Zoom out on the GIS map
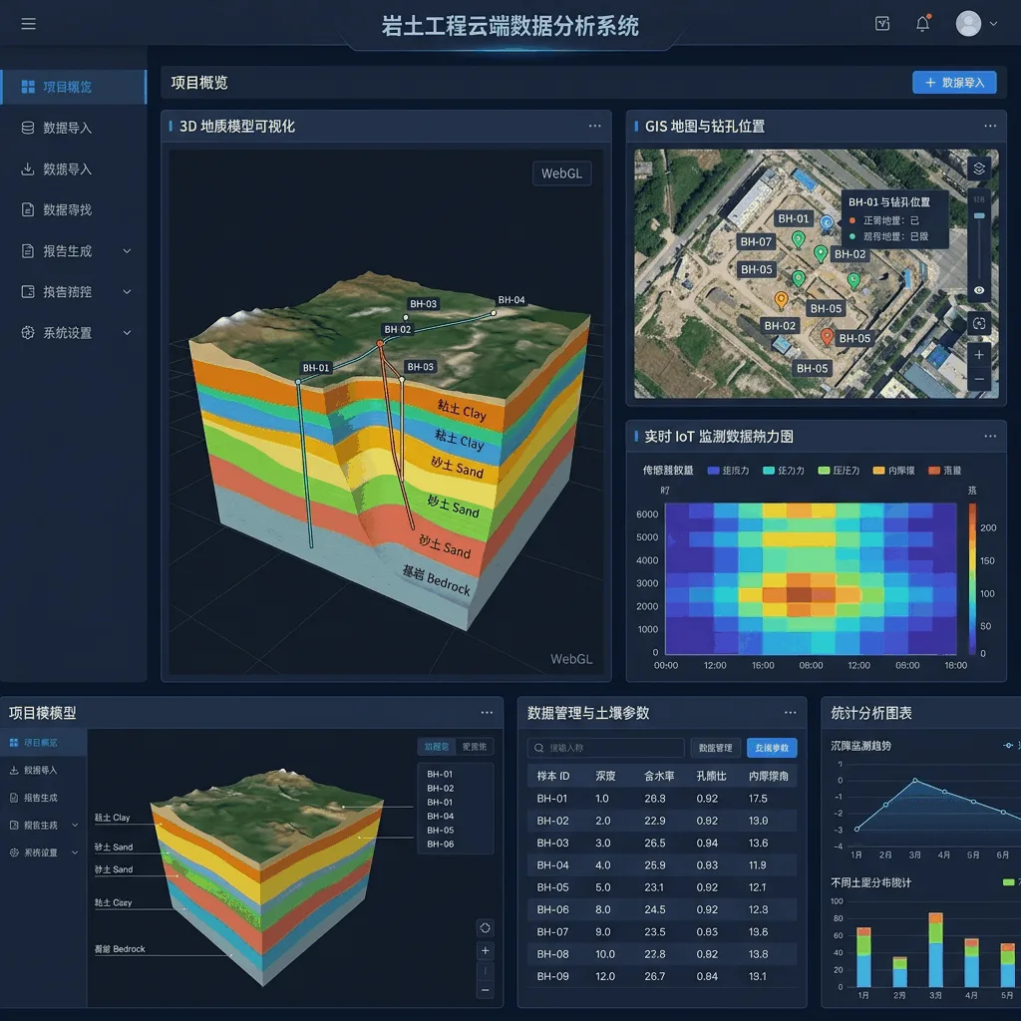The height and width of the screenshot is (1021, 1021). [x=979, y=379]
